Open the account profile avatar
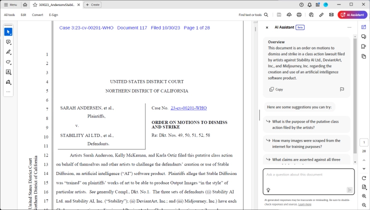 (x=325, y=4)
